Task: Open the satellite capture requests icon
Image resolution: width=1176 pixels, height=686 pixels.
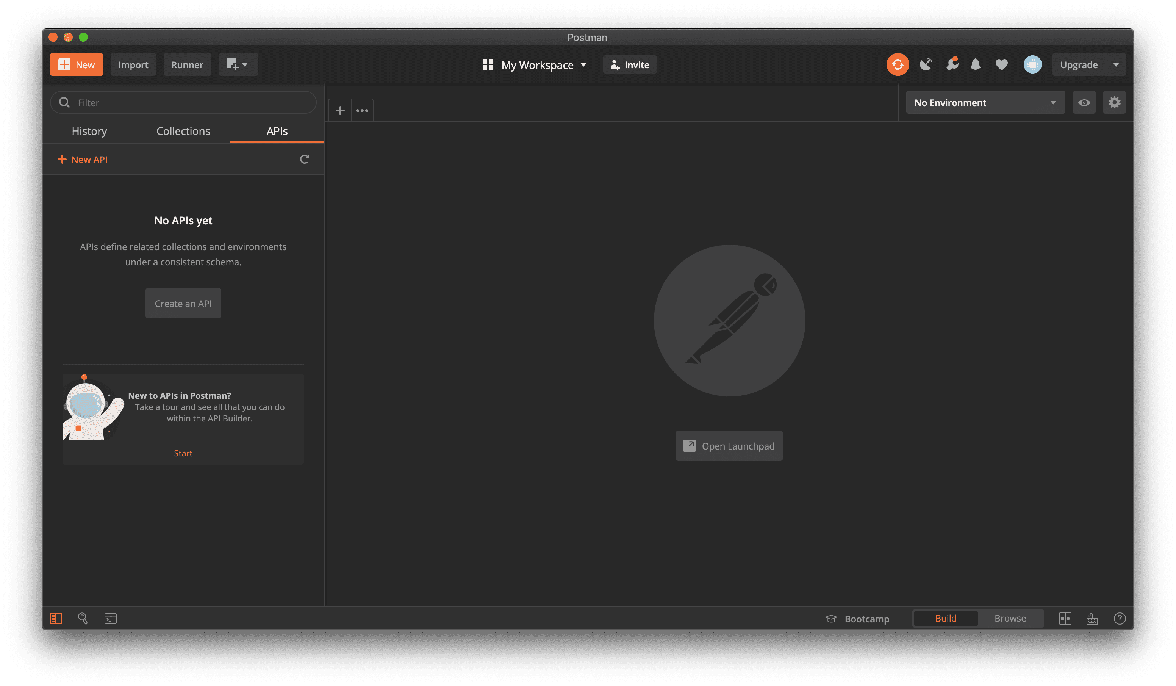Action: 926,65
